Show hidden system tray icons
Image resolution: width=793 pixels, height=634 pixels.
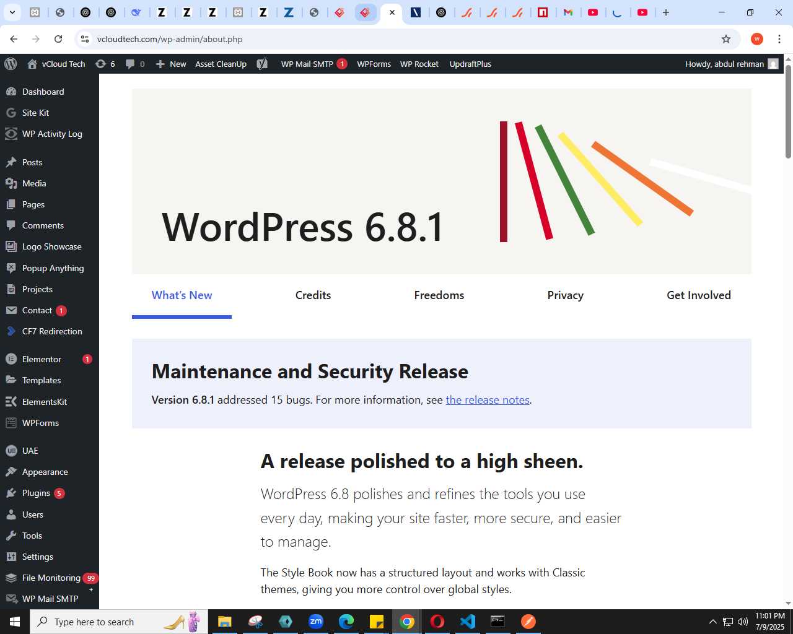tap(712, 622)
